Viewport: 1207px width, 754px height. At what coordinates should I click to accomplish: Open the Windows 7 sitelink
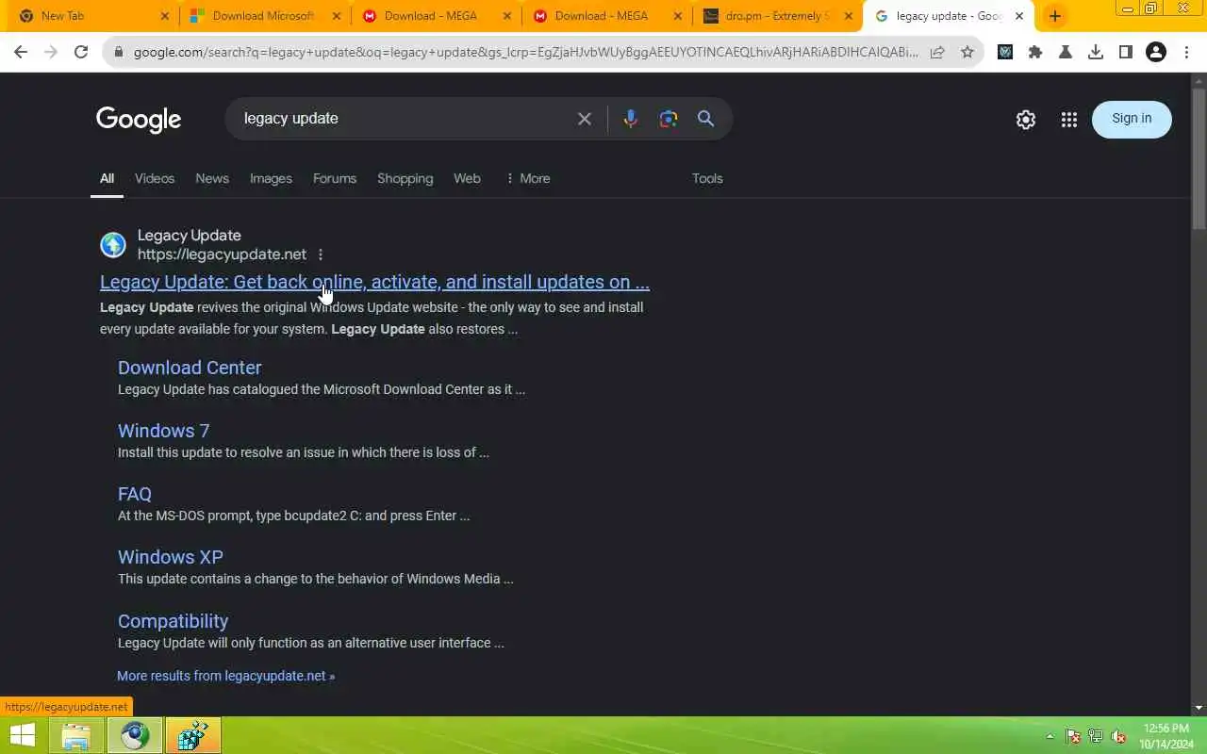coord(163,431)
